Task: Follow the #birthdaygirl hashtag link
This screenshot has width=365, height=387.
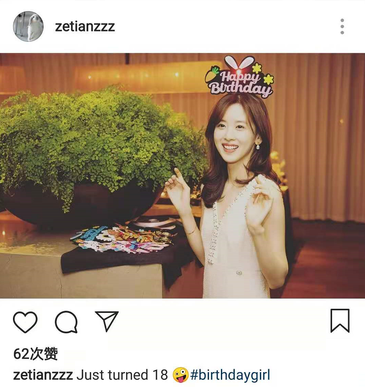Action: [230, 375]
